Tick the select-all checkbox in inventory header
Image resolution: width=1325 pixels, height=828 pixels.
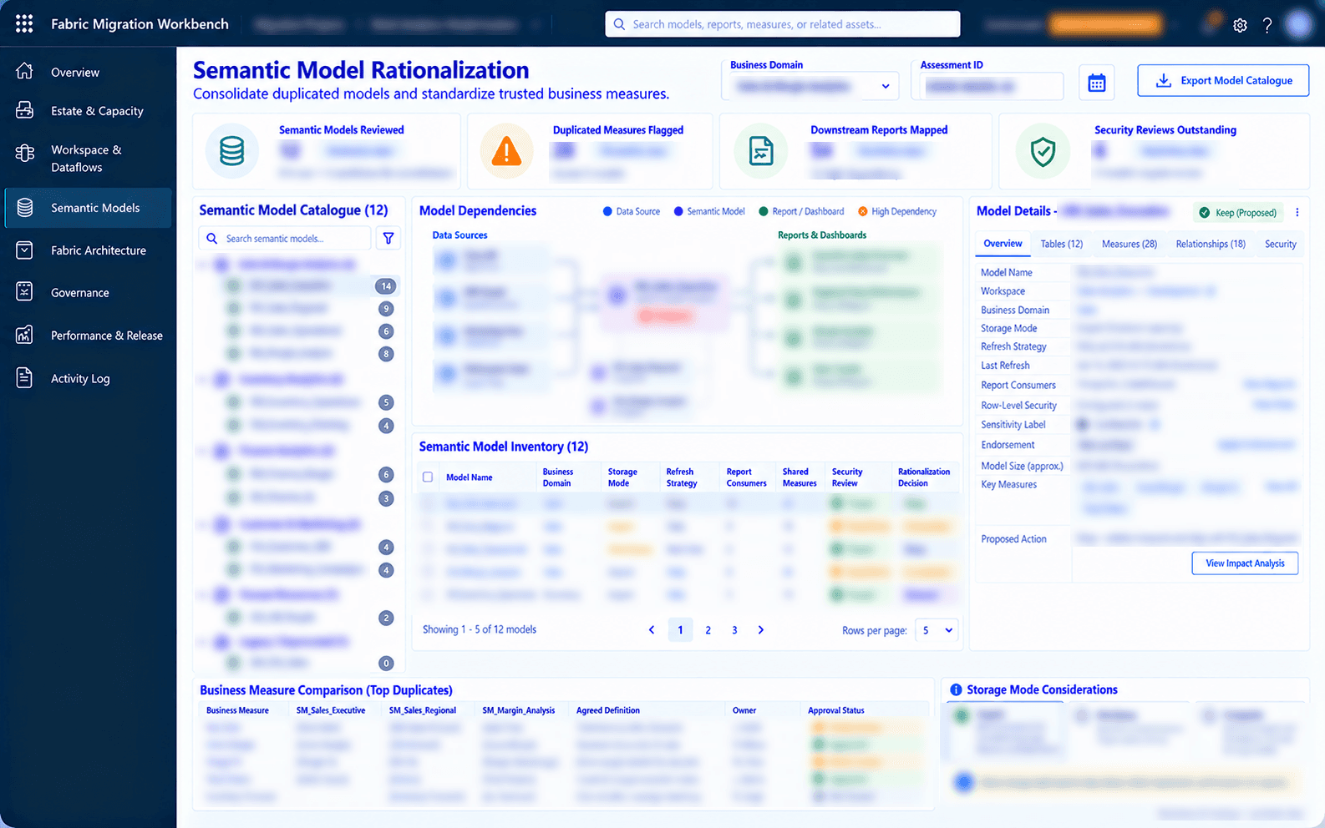coord(428,477)
